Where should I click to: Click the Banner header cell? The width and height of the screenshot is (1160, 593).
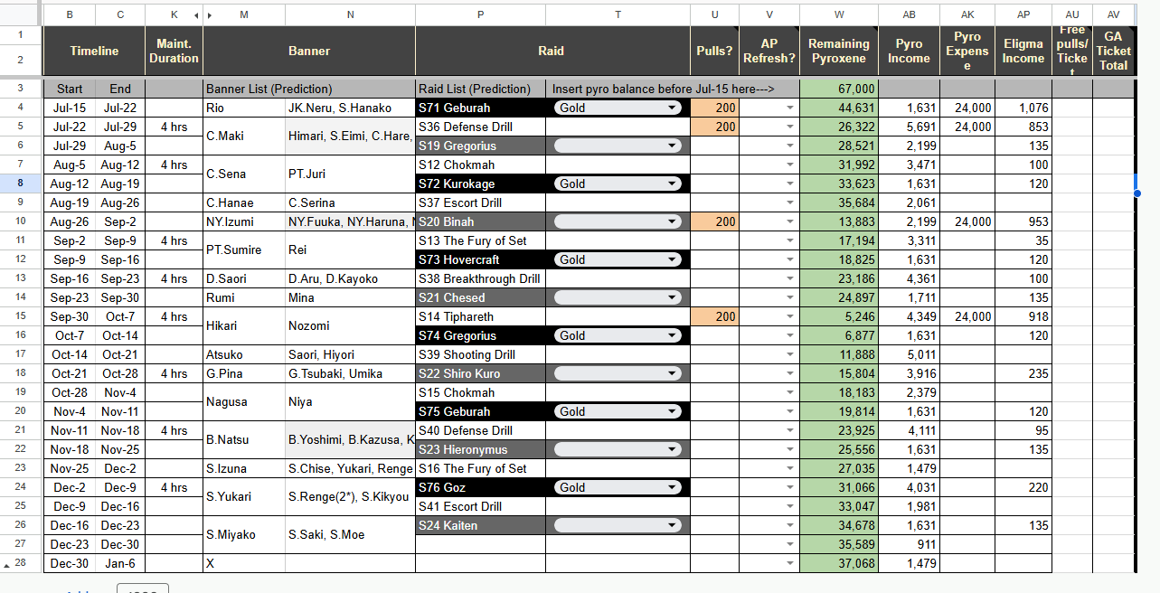pyautogui.click(x=309, y=51)
